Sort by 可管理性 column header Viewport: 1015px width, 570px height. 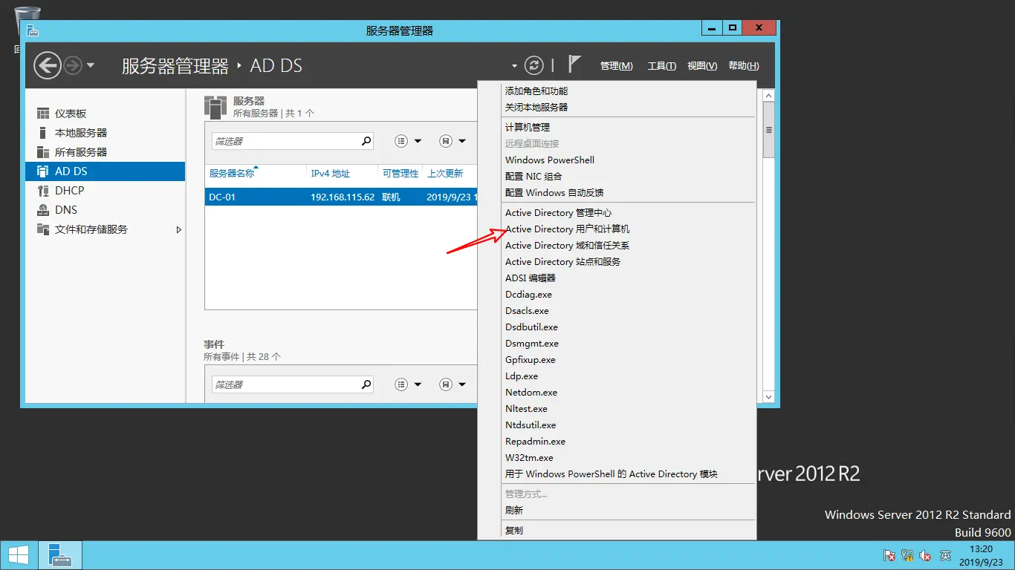click(401, 174)
